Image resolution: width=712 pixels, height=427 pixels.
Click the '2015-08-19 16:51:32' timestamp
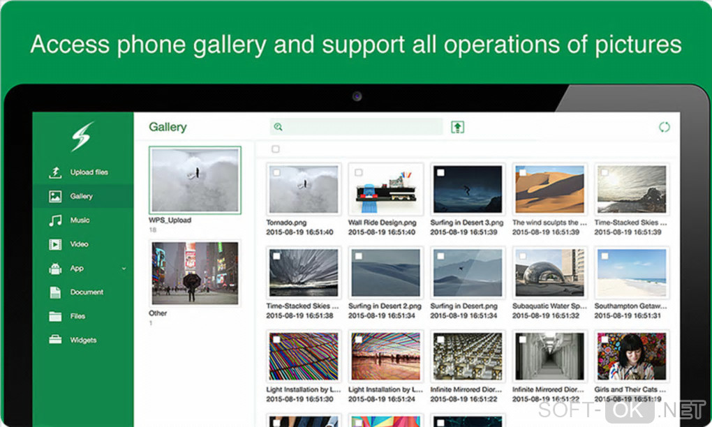[546, 315]
